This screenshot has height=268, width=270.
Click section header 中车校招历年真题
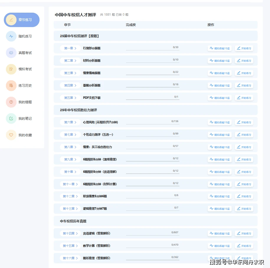click(x=73, y=221)
